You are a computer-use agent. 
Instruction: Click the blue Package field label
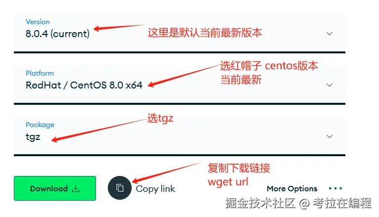click(40, 125)
